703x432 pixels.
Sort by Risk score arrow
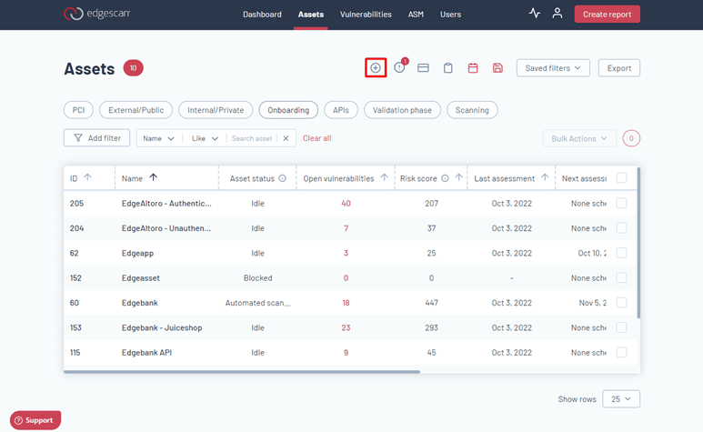[x=458, y=177]
